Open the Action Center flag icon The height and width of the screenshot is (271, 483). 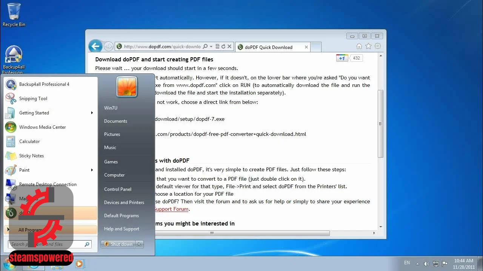(445, 263)
